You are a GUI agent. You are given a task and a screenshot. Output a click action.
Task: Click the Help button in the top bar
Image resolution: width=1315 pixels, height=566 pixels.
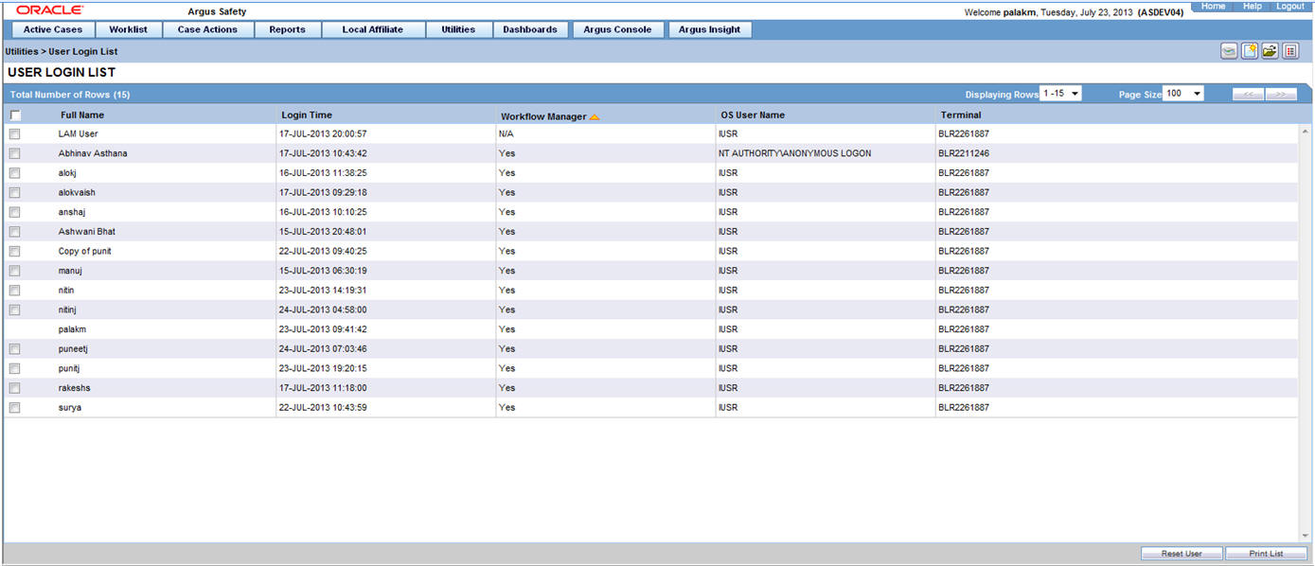(1252, 6)
